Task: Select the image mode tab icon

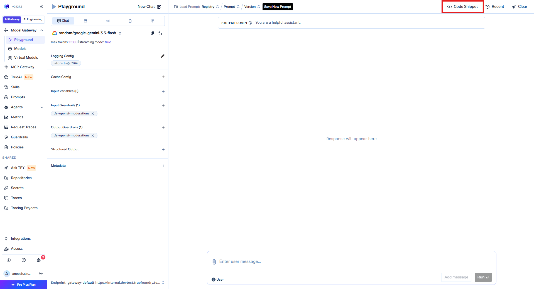Action: 85,21
